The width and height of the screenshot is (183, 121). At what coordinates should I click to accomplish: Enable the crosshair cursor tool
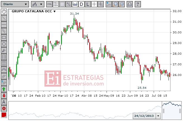coord(94,4)
